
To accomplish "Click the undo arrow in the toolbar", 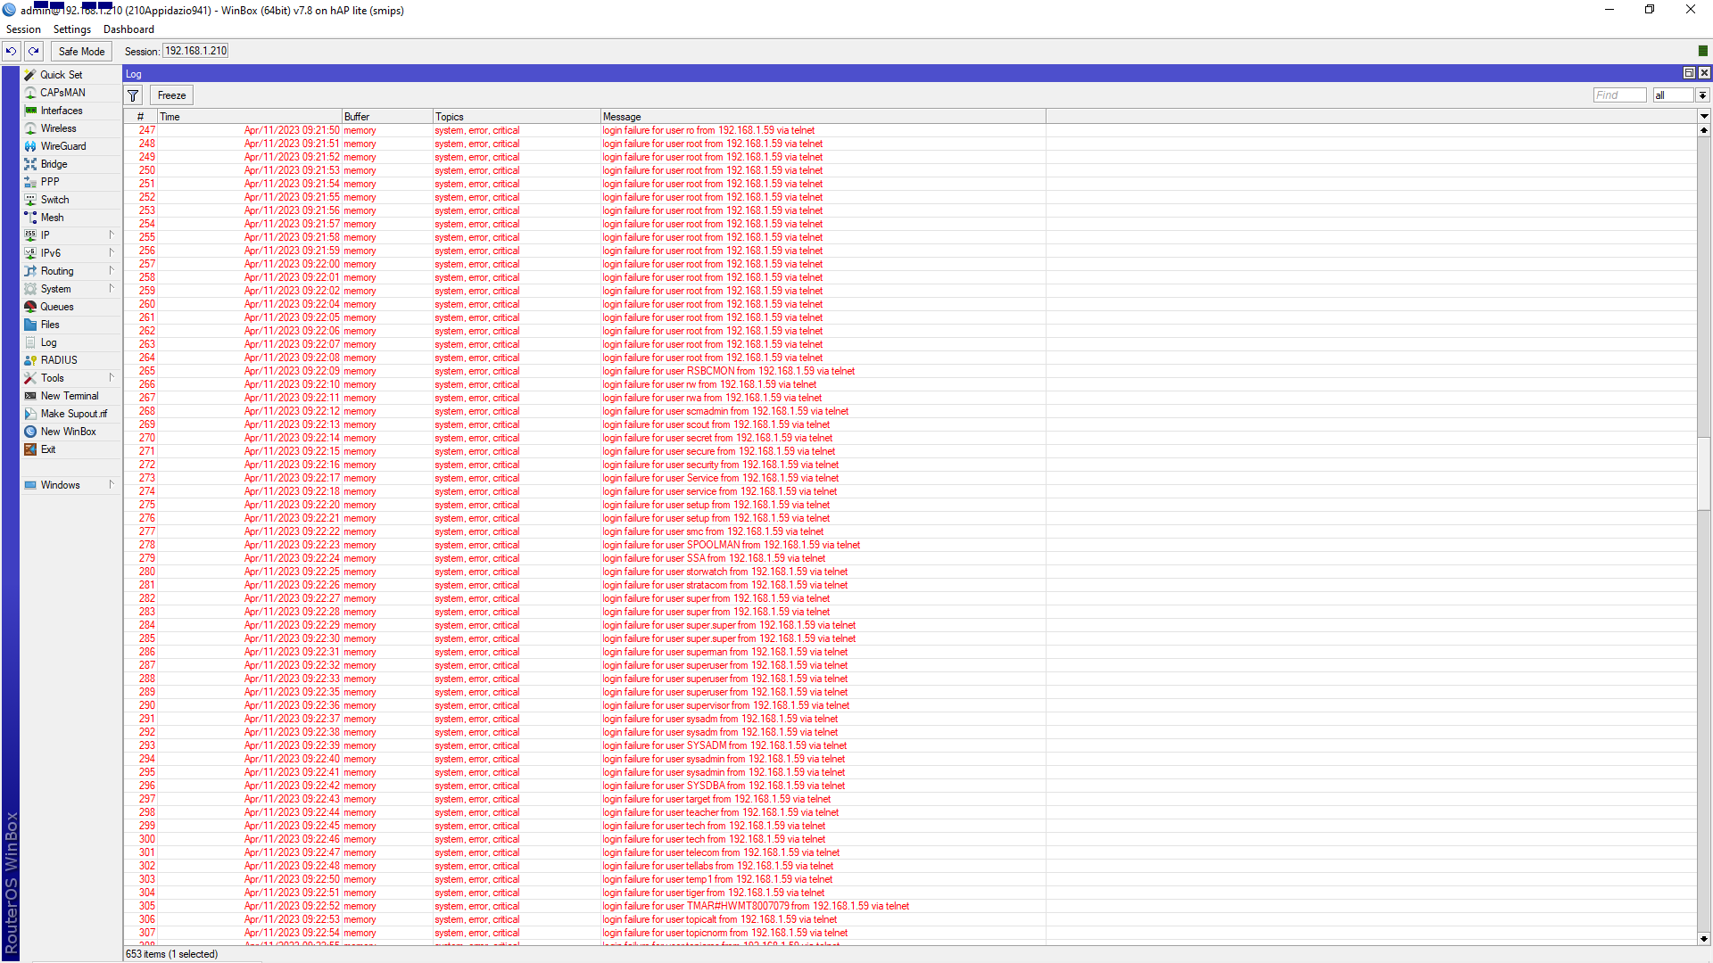I will coord(10,51).
